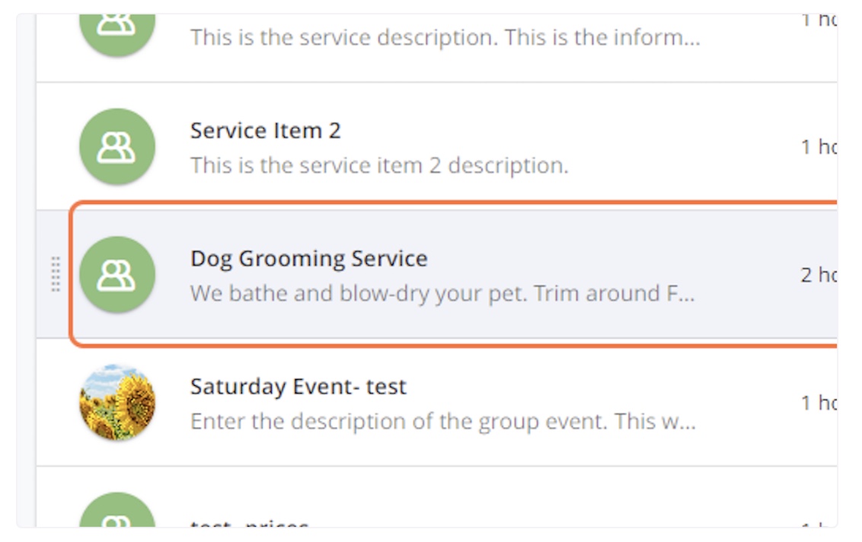Click the Saturday Event- test title text
Image resolution: width=862 pixels, height=542 pixels.
coord(299,386)
